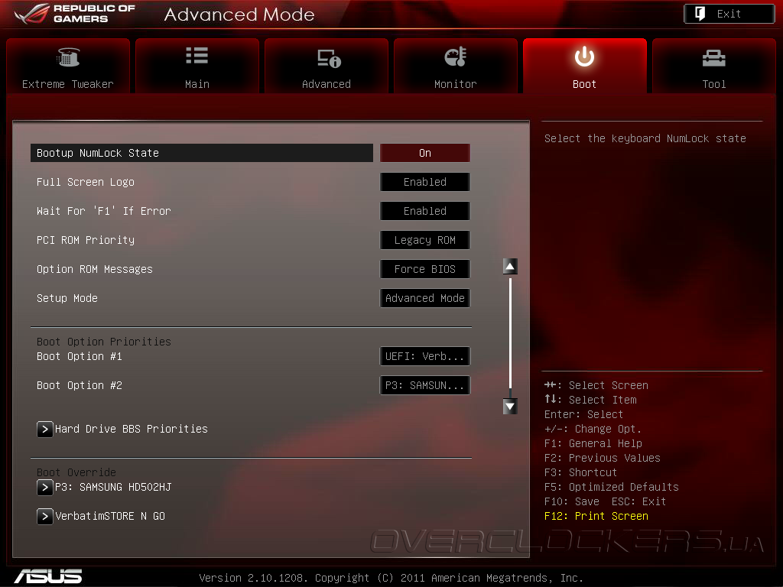Viewport: 783px width, 587px height.
Task: Click the Tool drive icon
Action: click(714, 58)
